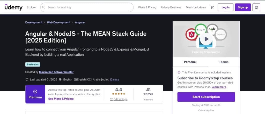Open the See Plans & Pricing link

[x=61, y=99]
